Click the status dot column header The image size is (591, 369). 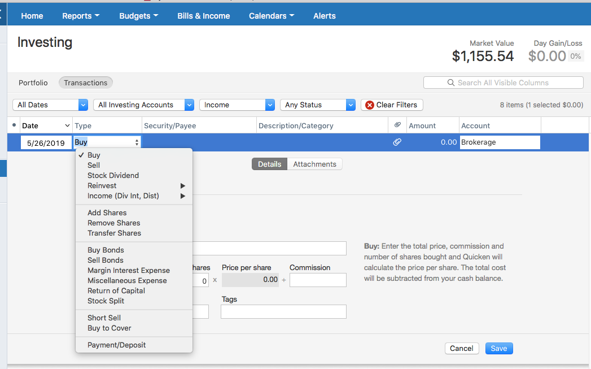pos(14,125)
